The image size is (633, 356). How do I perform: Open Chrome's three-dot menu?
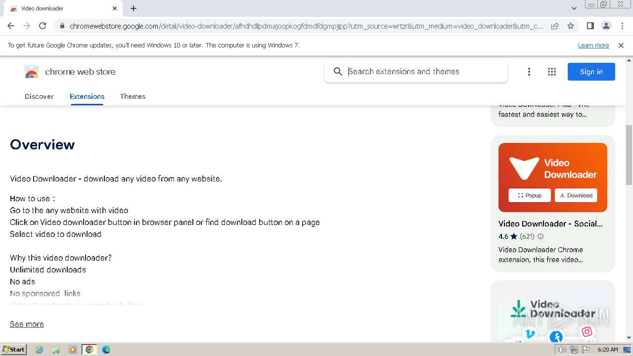point(622,26)
